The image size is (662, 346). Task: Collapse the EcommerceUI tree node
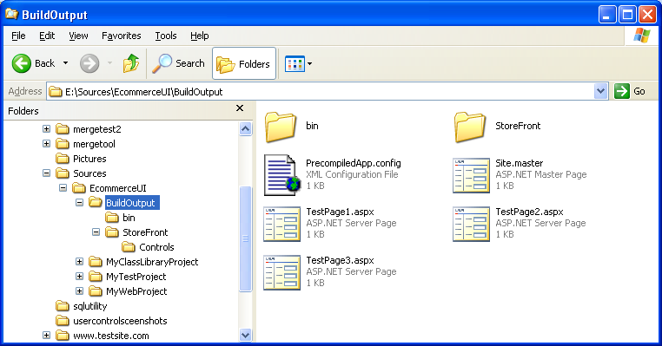63,188
